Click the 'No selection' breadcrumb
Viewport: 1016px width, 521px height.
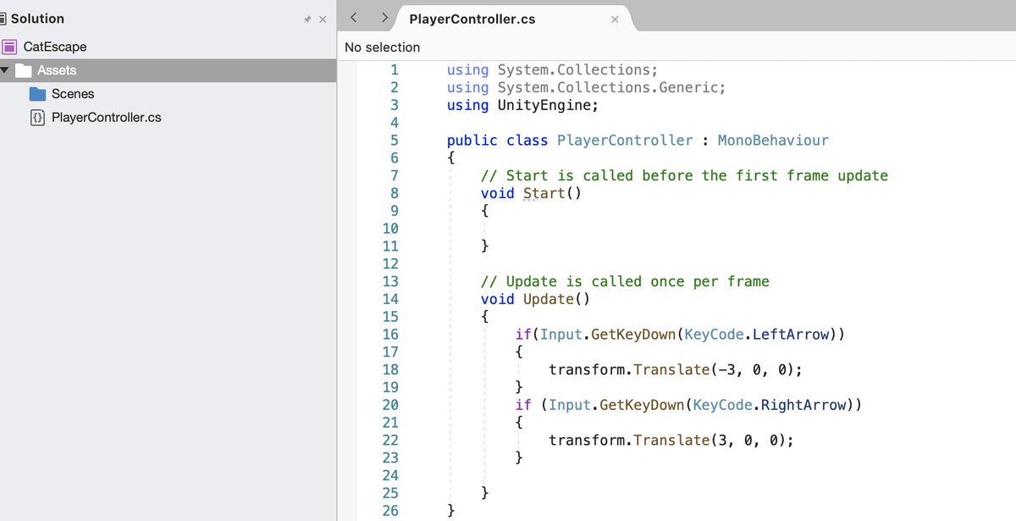point(382,47)
